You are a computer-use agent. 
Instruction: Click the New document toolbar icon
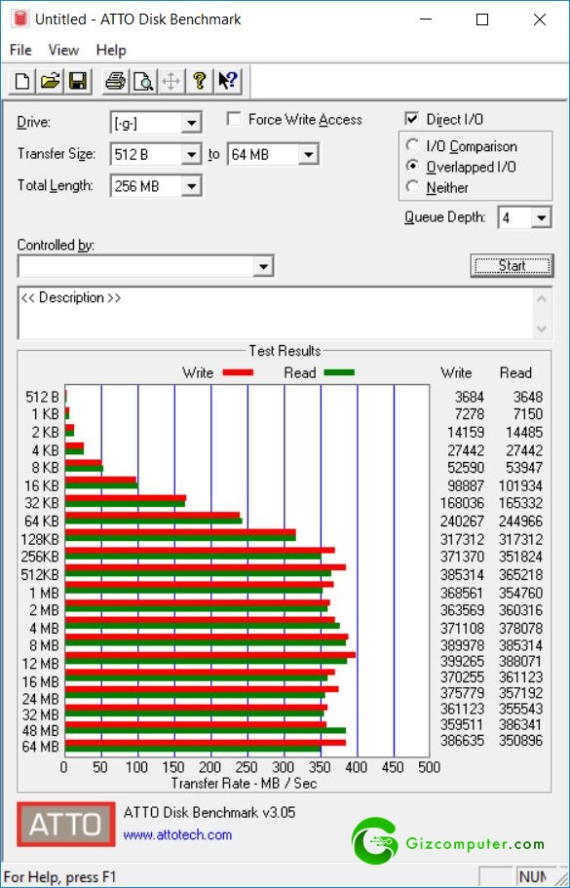point(22,82)
